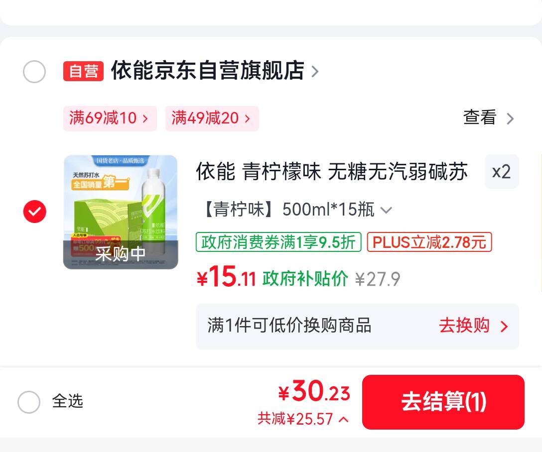The height and width of the screenshot is (452, 542).
Task: Expand the 共减¥25.57 discount details
Action: (x=303, y=419)
